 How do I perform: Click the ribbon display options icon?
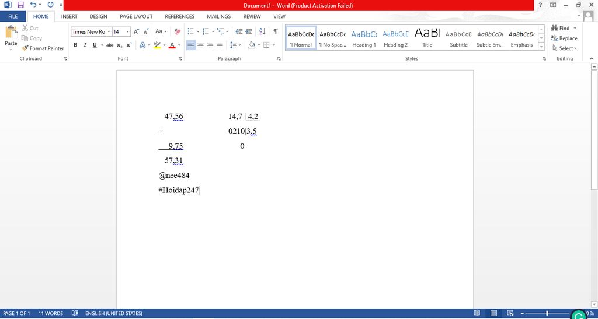[x=553, y=5]
